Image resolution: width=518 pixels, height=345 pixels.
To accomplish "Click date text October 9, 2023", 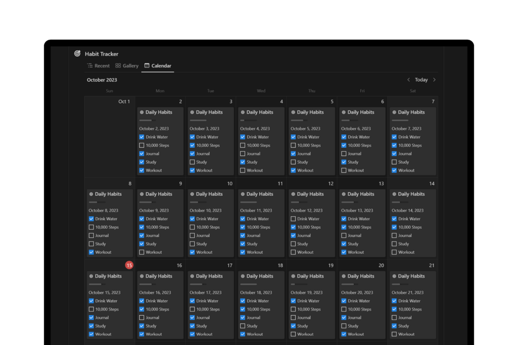I will tap(154, 211).
